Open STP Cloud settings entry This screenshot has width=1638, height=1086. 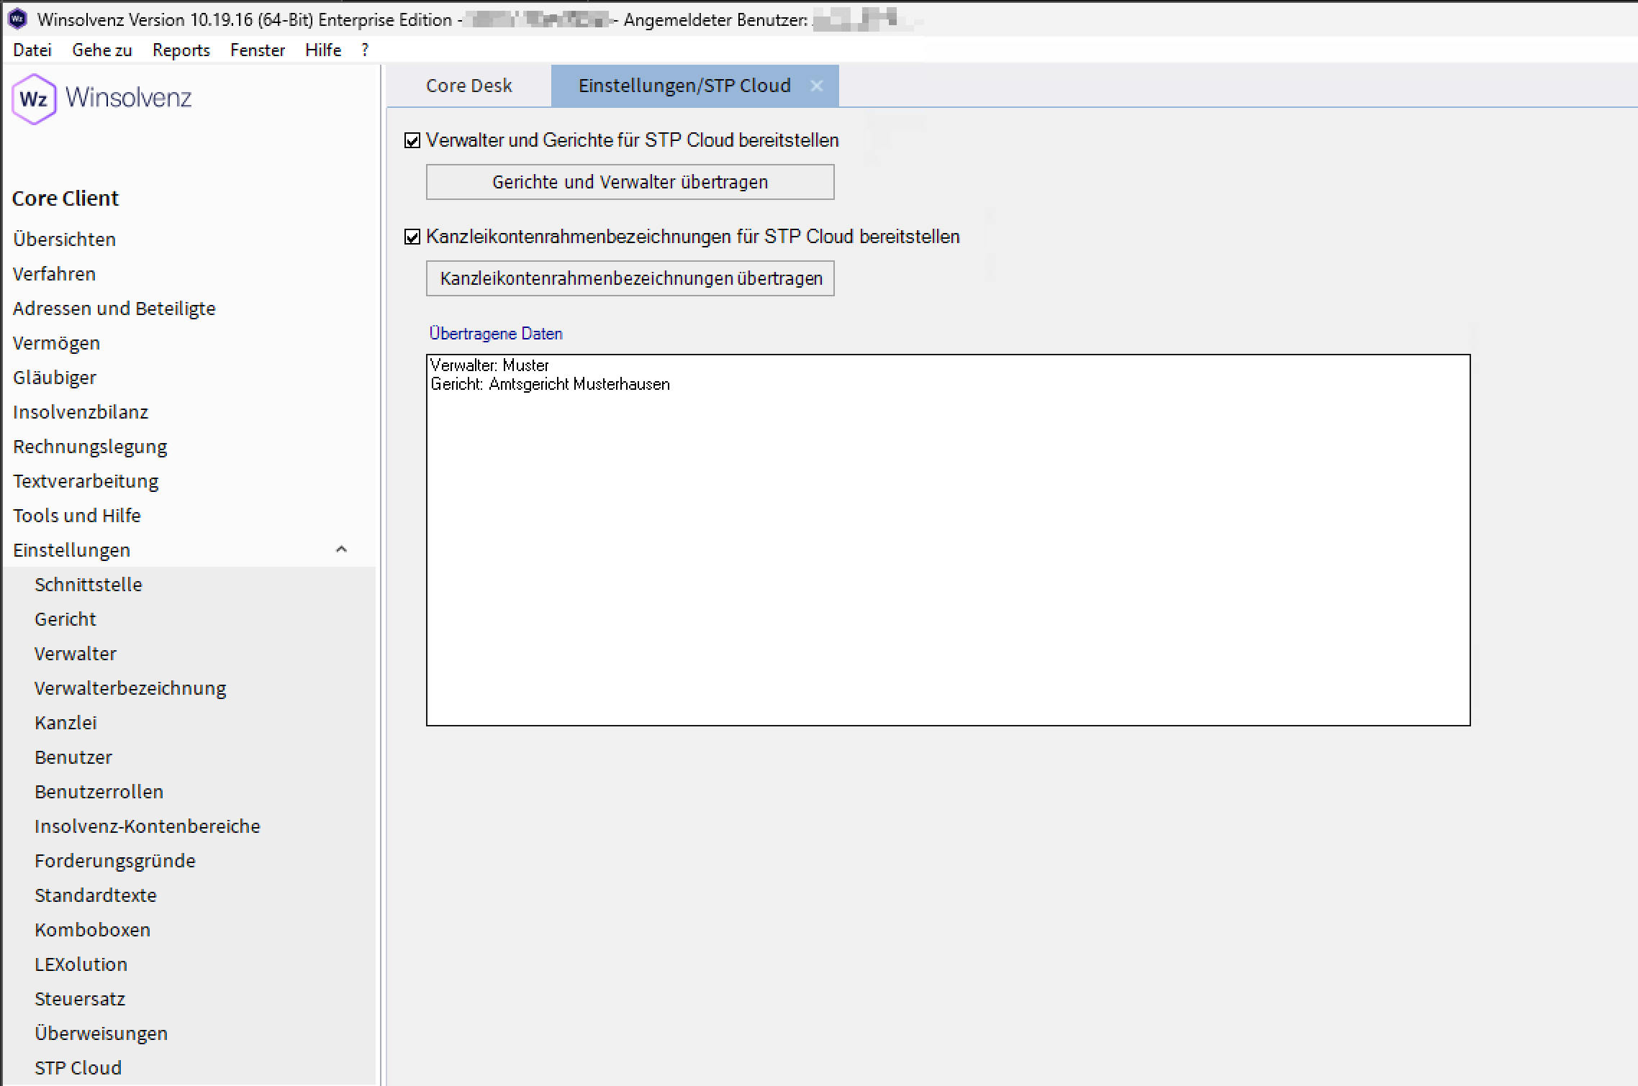pyautogui.click(x=78, y=1068)
